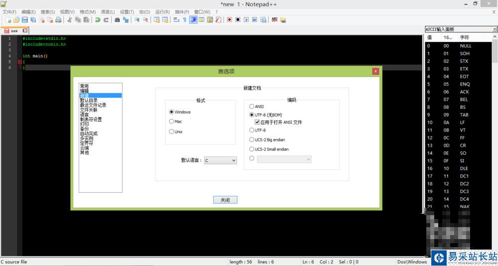Click the Close document toolbar icon

pos(42,20)
